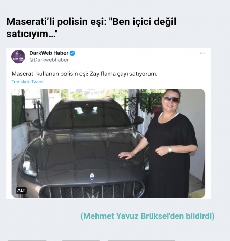Click the DarkWeb Haber display name
The width and height of the screenshot is (230, 241).
tap(49, 53)
